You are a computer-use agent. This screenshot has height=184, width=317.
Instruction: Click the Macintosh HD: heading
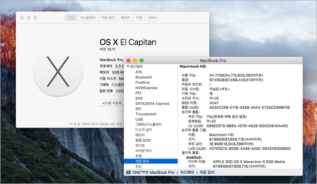pos(193,67)
